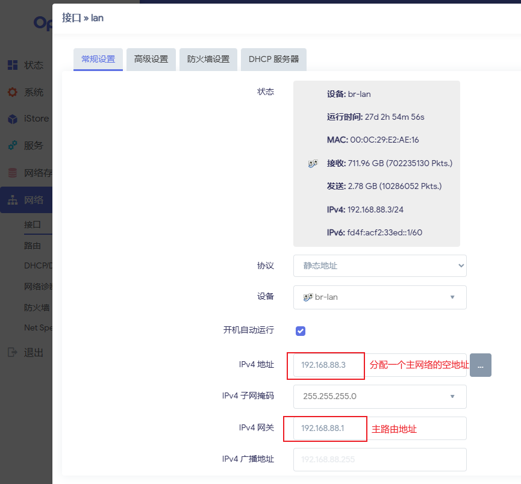The width and height of the screenshot is (521, 484).
Task: Switch to the 高级设置 tab
Action: click(x=151, y=59)
